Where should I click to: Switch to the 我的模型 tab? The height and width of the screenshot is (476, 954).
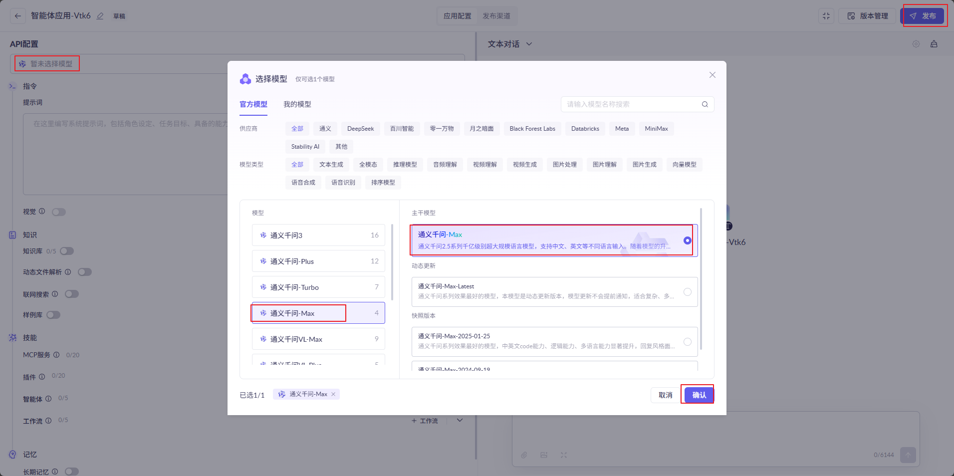tap(297, 104)
